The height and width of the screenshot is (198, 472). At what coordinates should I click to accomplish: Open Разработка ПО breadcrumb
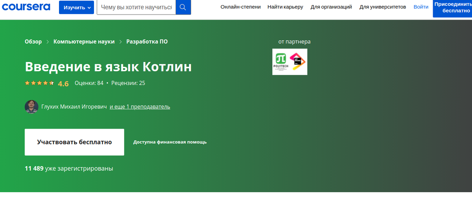tap(147, 42)
